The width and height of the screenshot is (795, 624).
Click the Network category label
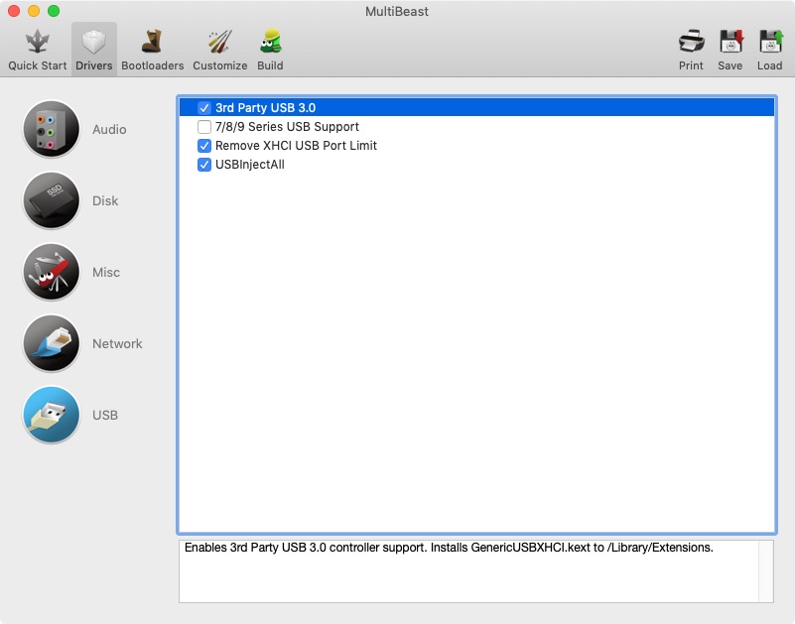point(117,343)
